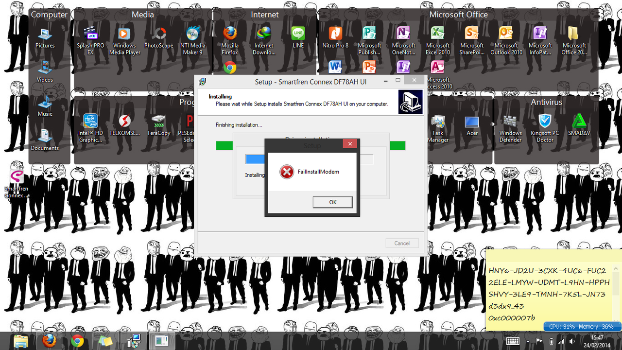Select the Mozilla Firefox desktop icon

tap(230, 41)
